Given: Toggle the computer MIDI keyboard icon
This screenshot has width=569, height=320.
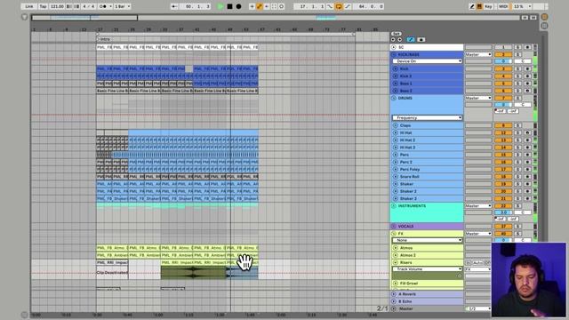Looking at the screenshot, I should coord(479,6).
